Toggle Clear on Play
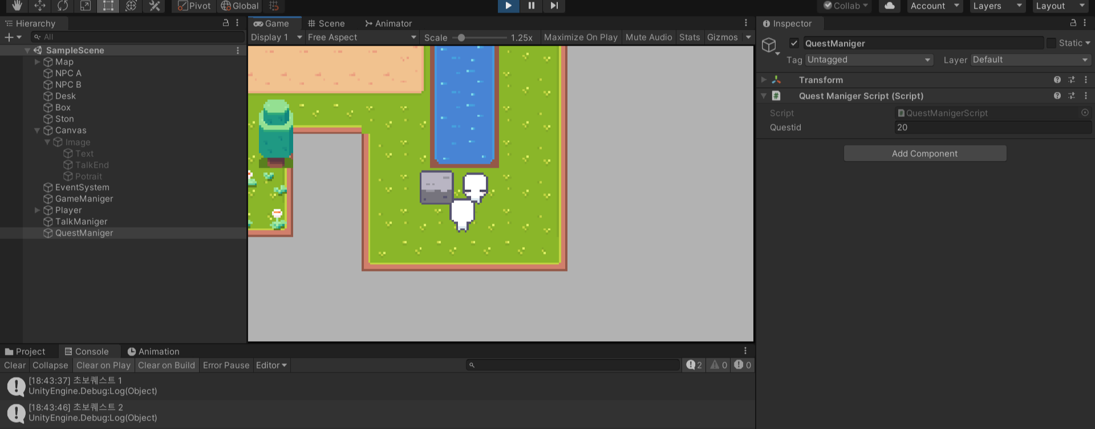 103,365
